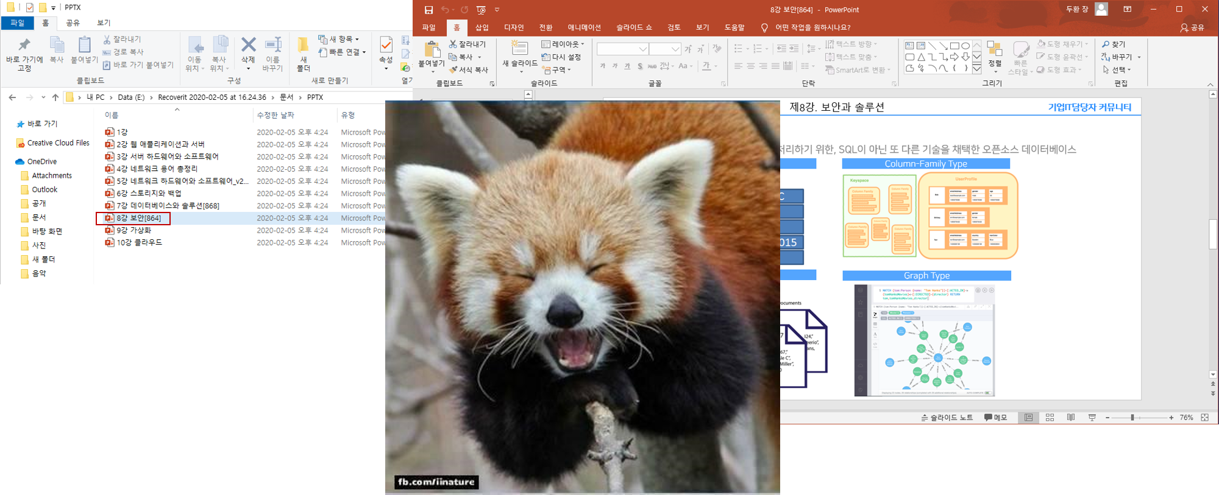Toggle Normal view button in status bar
The image size is (1219, 495).
pyautogui.click(x=1028, y=418)
